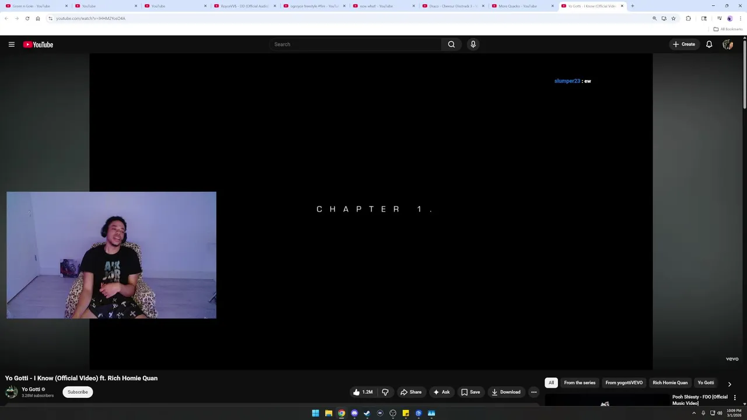Click the Ask button

point(441,392)
